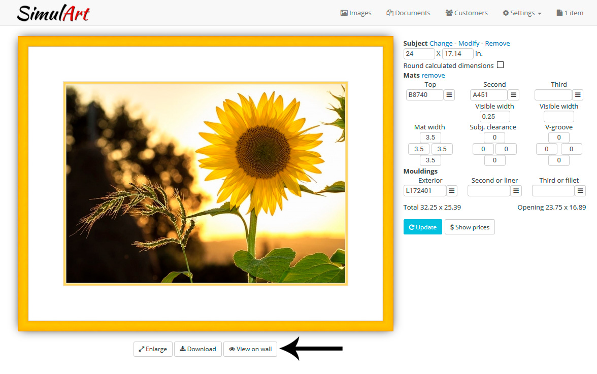Focus the Second mat visible width 0.25 field
597x374 pixels.
[494, 116]
